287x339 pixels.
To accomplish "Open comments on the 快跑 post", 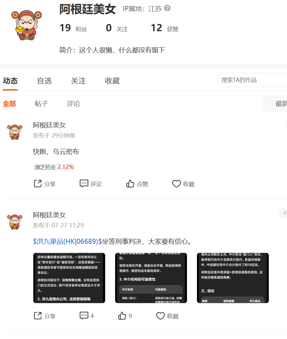I will point(91,184).
